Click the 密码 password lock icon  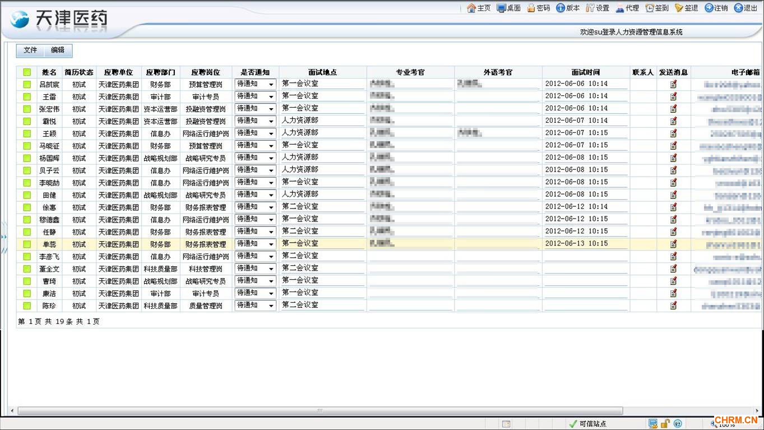coord(531,8)
